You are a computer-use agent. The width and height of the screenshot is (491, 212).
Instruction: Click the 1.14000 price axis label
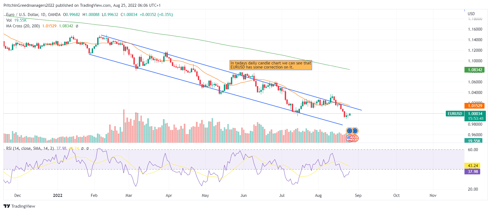click(x=475, y=40)
